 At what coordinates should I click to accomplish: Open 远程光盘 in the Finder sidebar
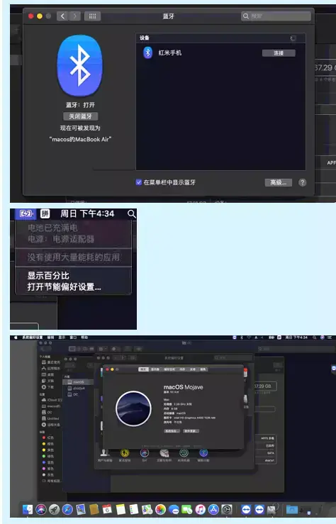point(51,425)
